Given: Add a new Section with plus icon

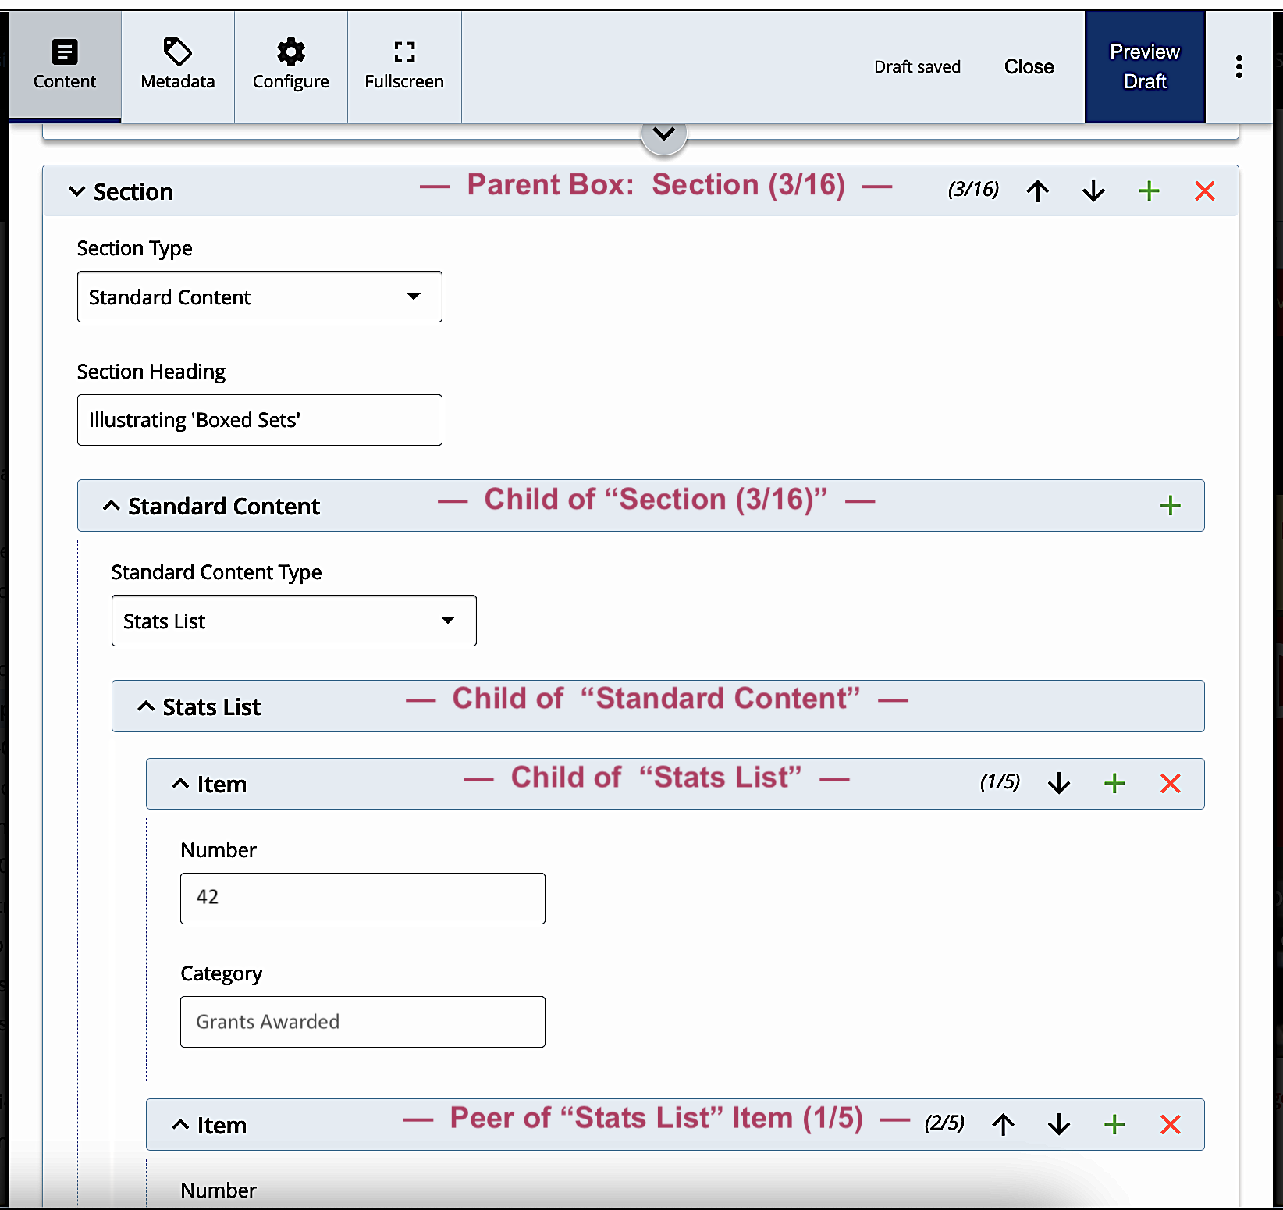Looking at the screenshot, I should 1149,191.
